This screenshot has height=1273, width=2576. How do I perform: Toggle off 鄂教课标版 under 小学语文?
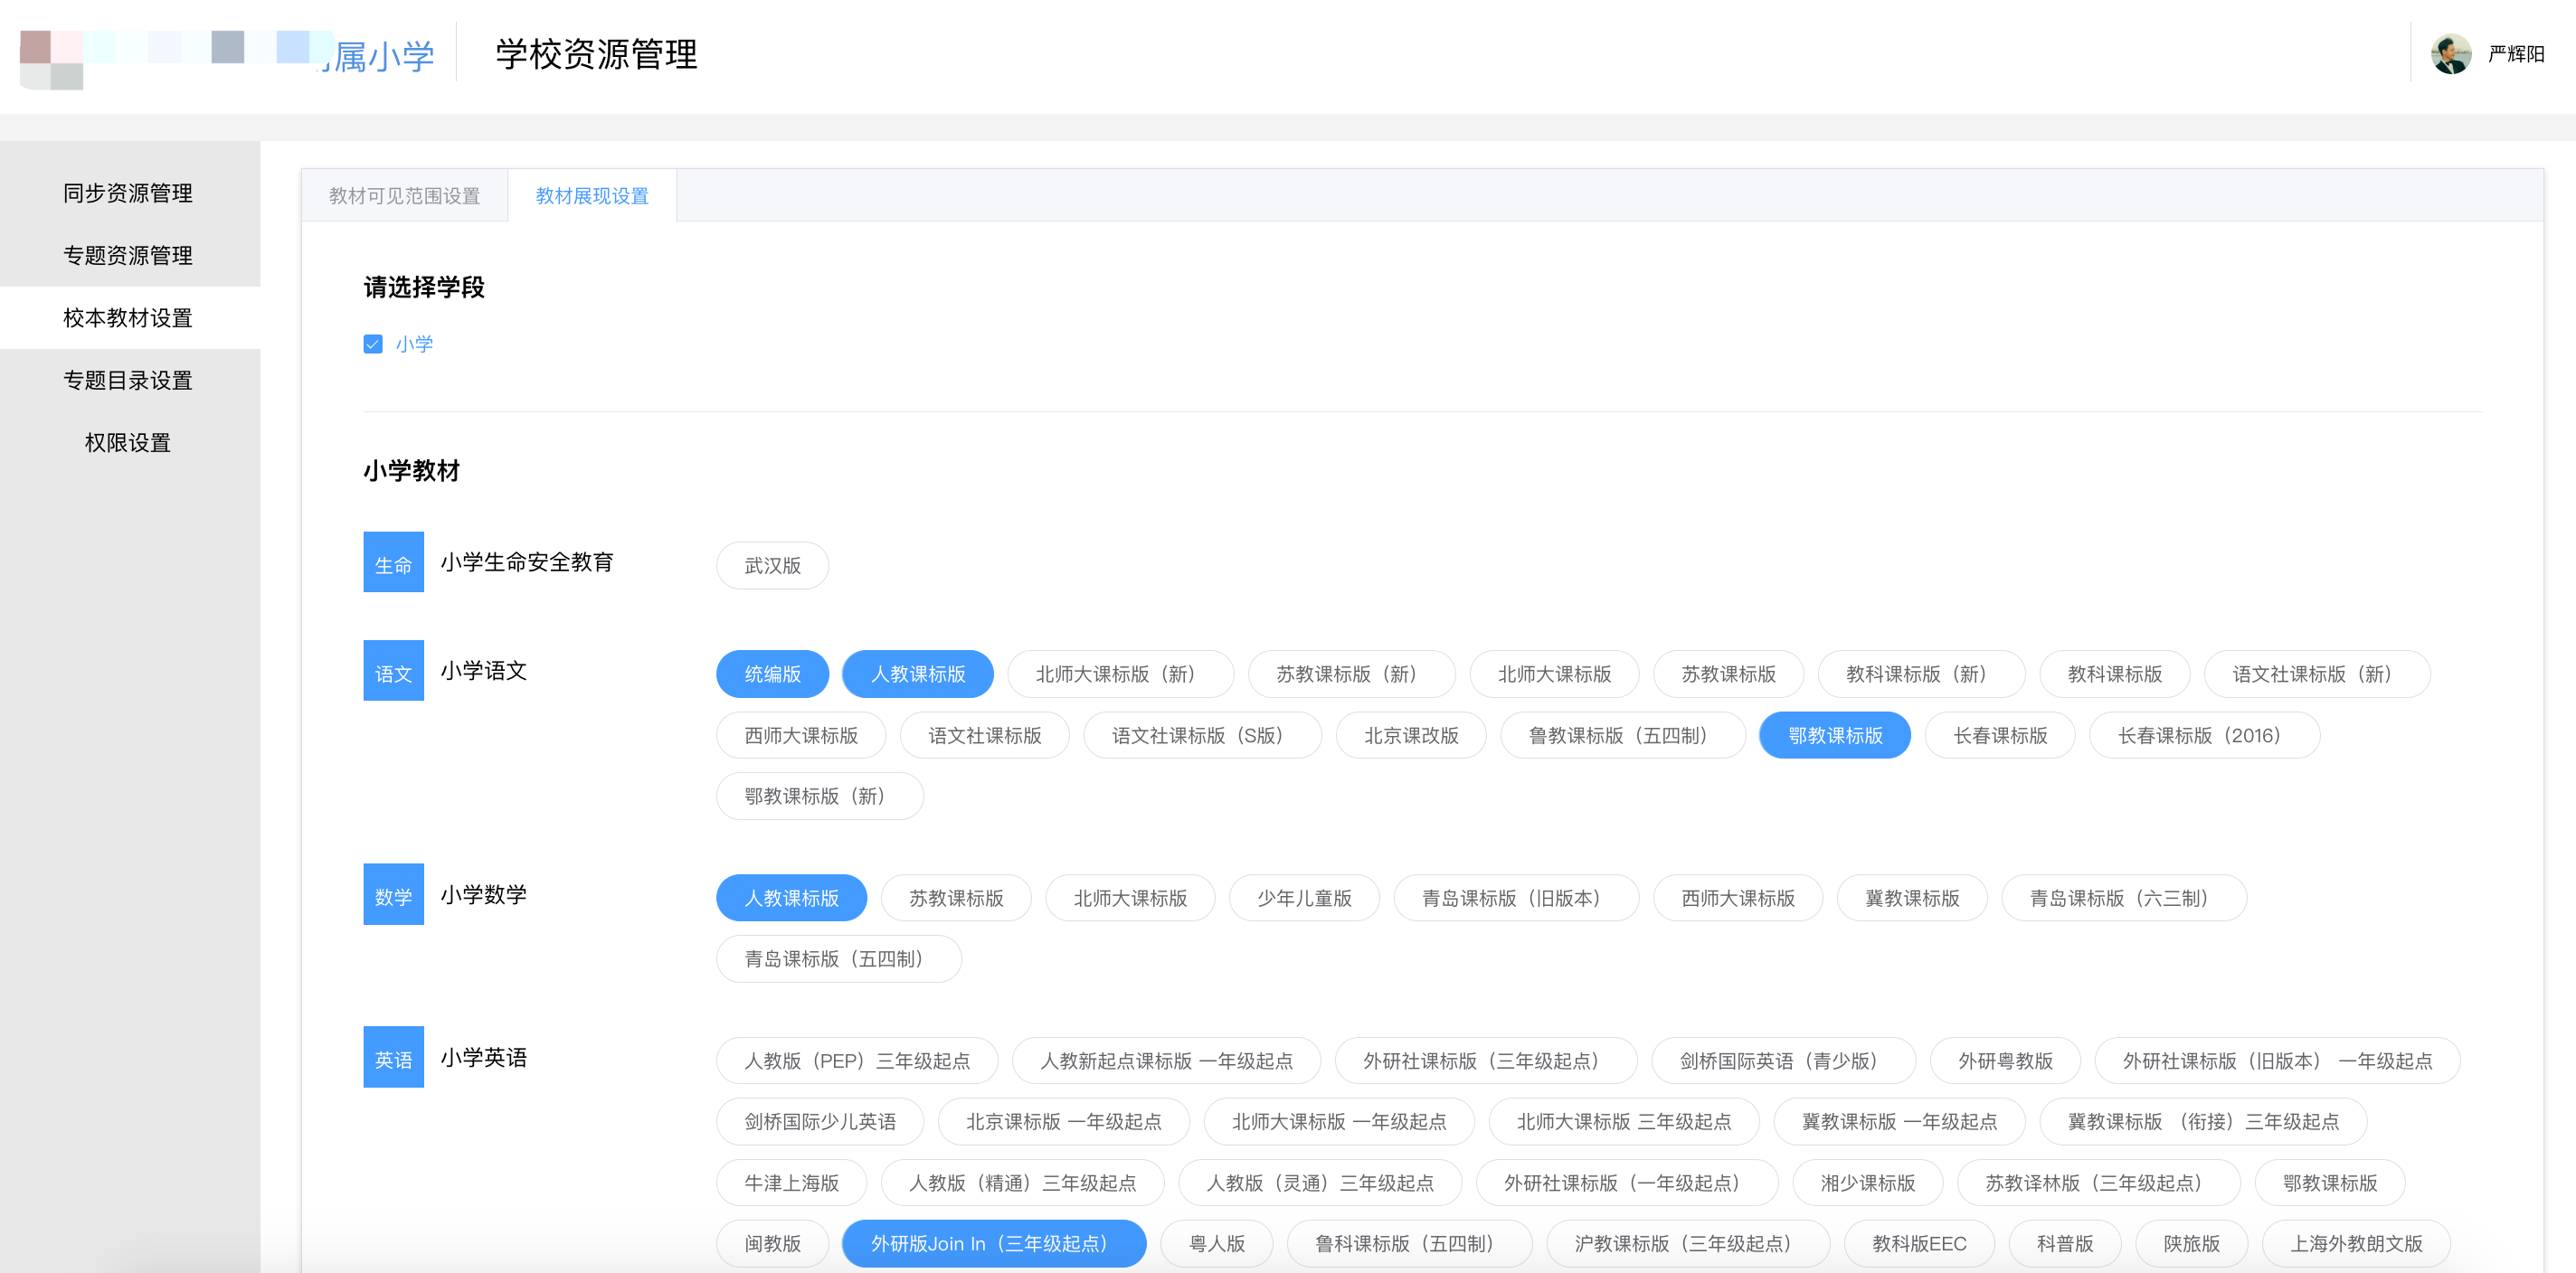pos(1834,735)
